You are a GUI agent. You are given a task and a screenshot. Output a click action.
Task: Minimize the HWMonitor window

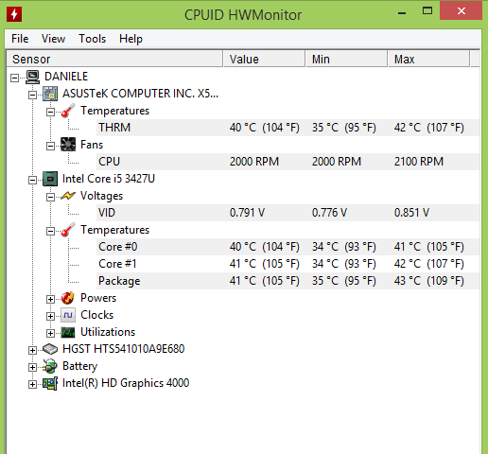(402, 12)
